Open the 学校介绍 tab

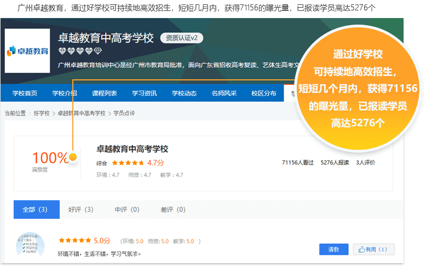65,93
